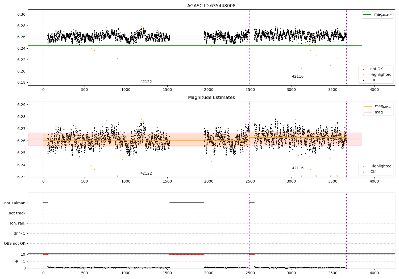Click the 'not Kalman' axis label
Viewport: 399px width, 279px height.
15,203
